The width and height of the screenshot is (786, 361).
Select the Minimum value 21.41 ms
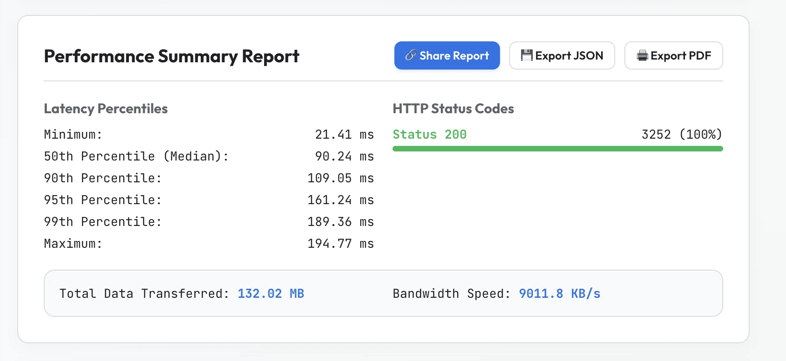[344, 135]
